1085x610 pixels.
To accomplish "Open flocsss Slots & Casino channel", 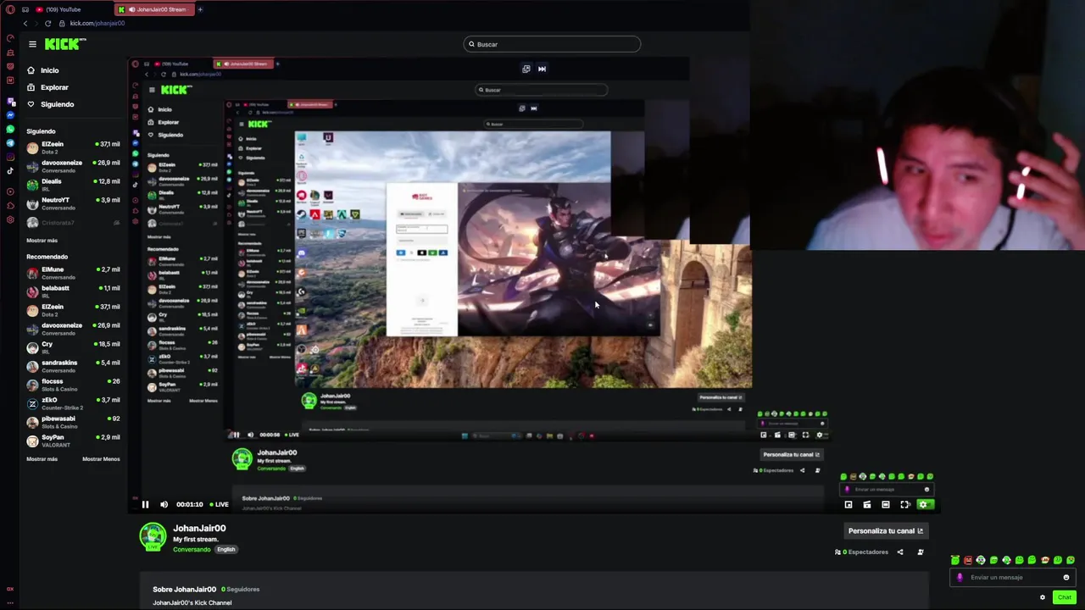I will tap(74, 385).
